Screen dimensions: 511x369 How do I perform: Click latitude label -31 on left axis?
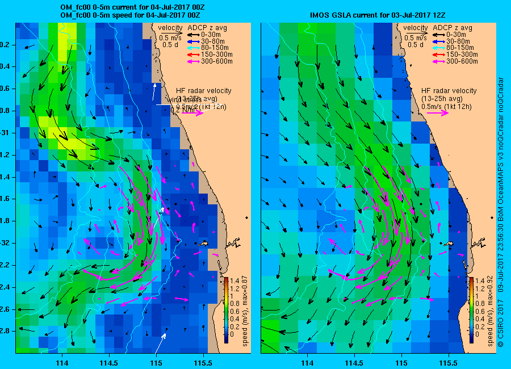point(5,133)
